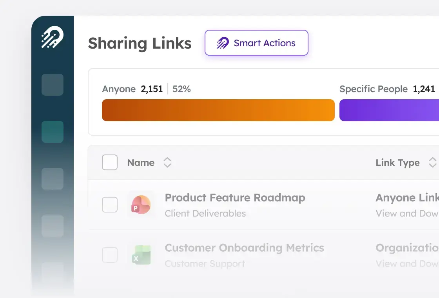Check the Customer Onboarding Metrics row checkbox
Screen dimensions: 439x298
click(x=110, y=254)
